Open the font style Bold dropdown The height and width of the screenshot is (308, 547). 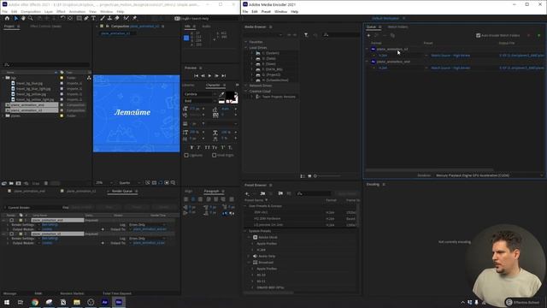pos(199,101)
